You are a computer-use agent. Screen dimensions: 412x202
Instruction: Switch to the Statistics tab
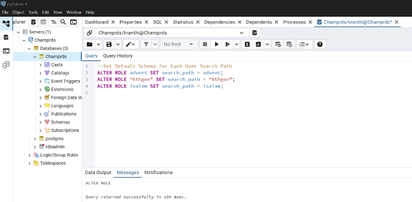pos(183,22)
